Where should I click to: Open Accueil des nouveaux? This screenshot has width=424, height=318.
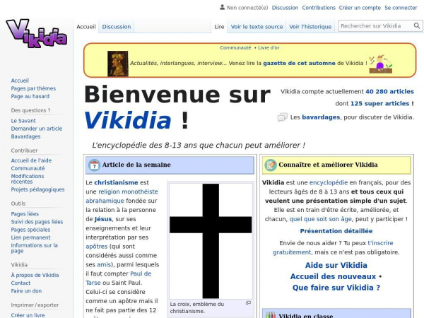333,276
